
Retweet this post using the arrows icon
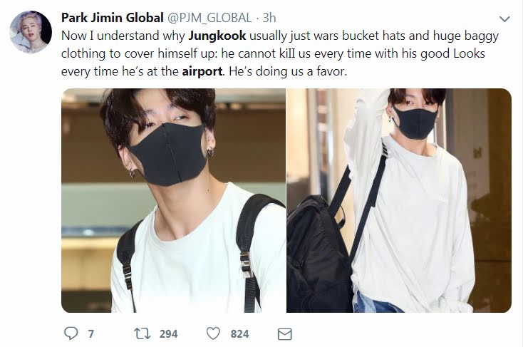pyautogui.click(x=142, y=333)
